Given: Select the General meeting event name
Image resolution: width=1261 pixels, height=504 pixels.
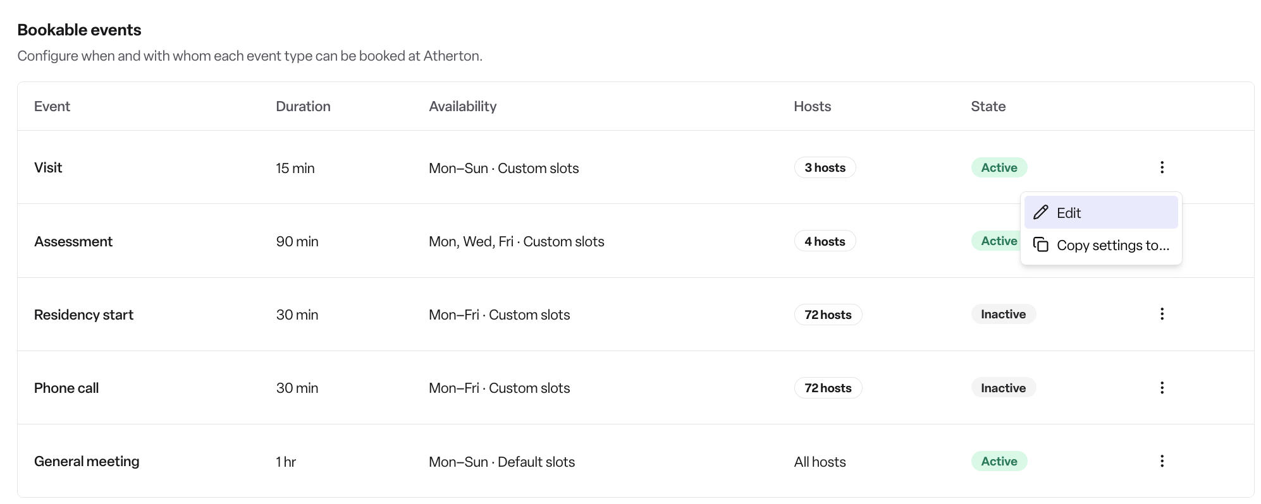Looking at the screenshot, I should coord(87,461).
